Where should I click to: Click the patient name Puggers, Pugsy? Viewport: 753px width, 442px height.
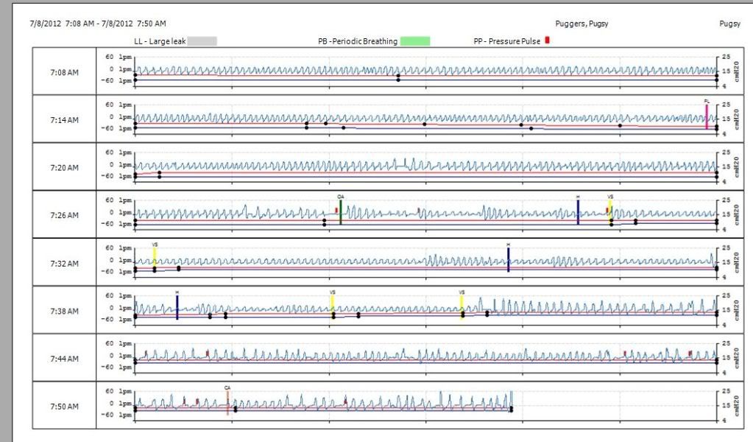pos(581,24)
